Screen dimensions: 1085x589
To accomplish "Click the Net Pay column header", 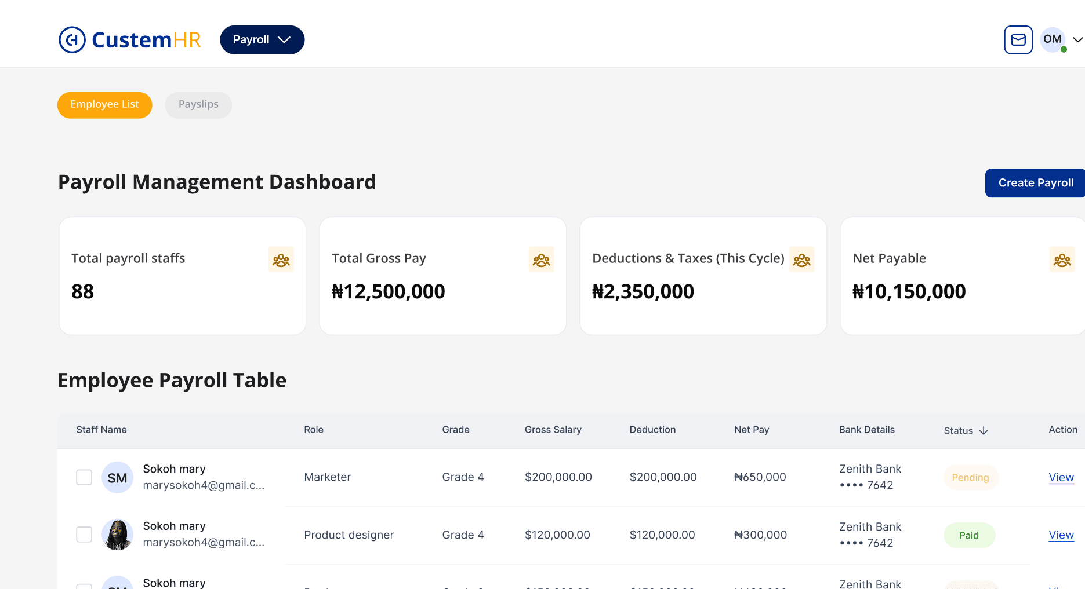I will click(752, 430).
